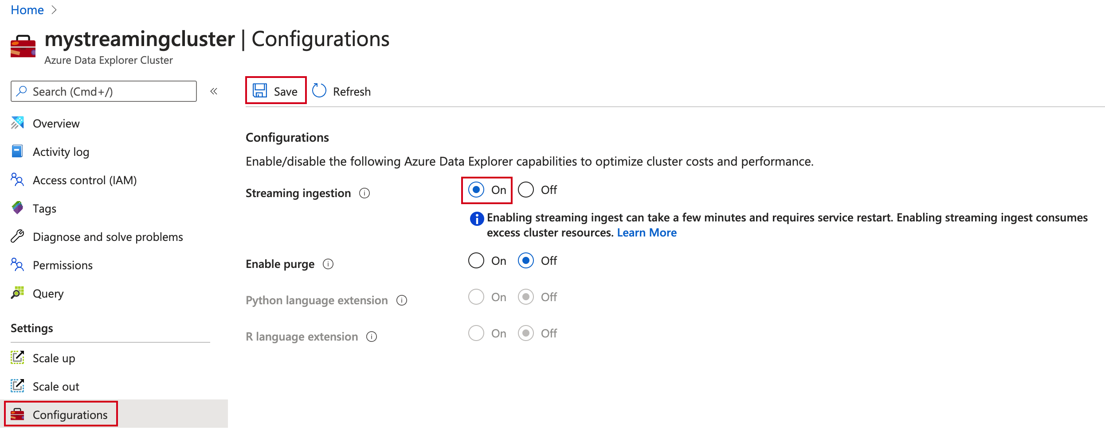
Task: Open Access control (IAM) via its icon
Action: coord(17,180)
